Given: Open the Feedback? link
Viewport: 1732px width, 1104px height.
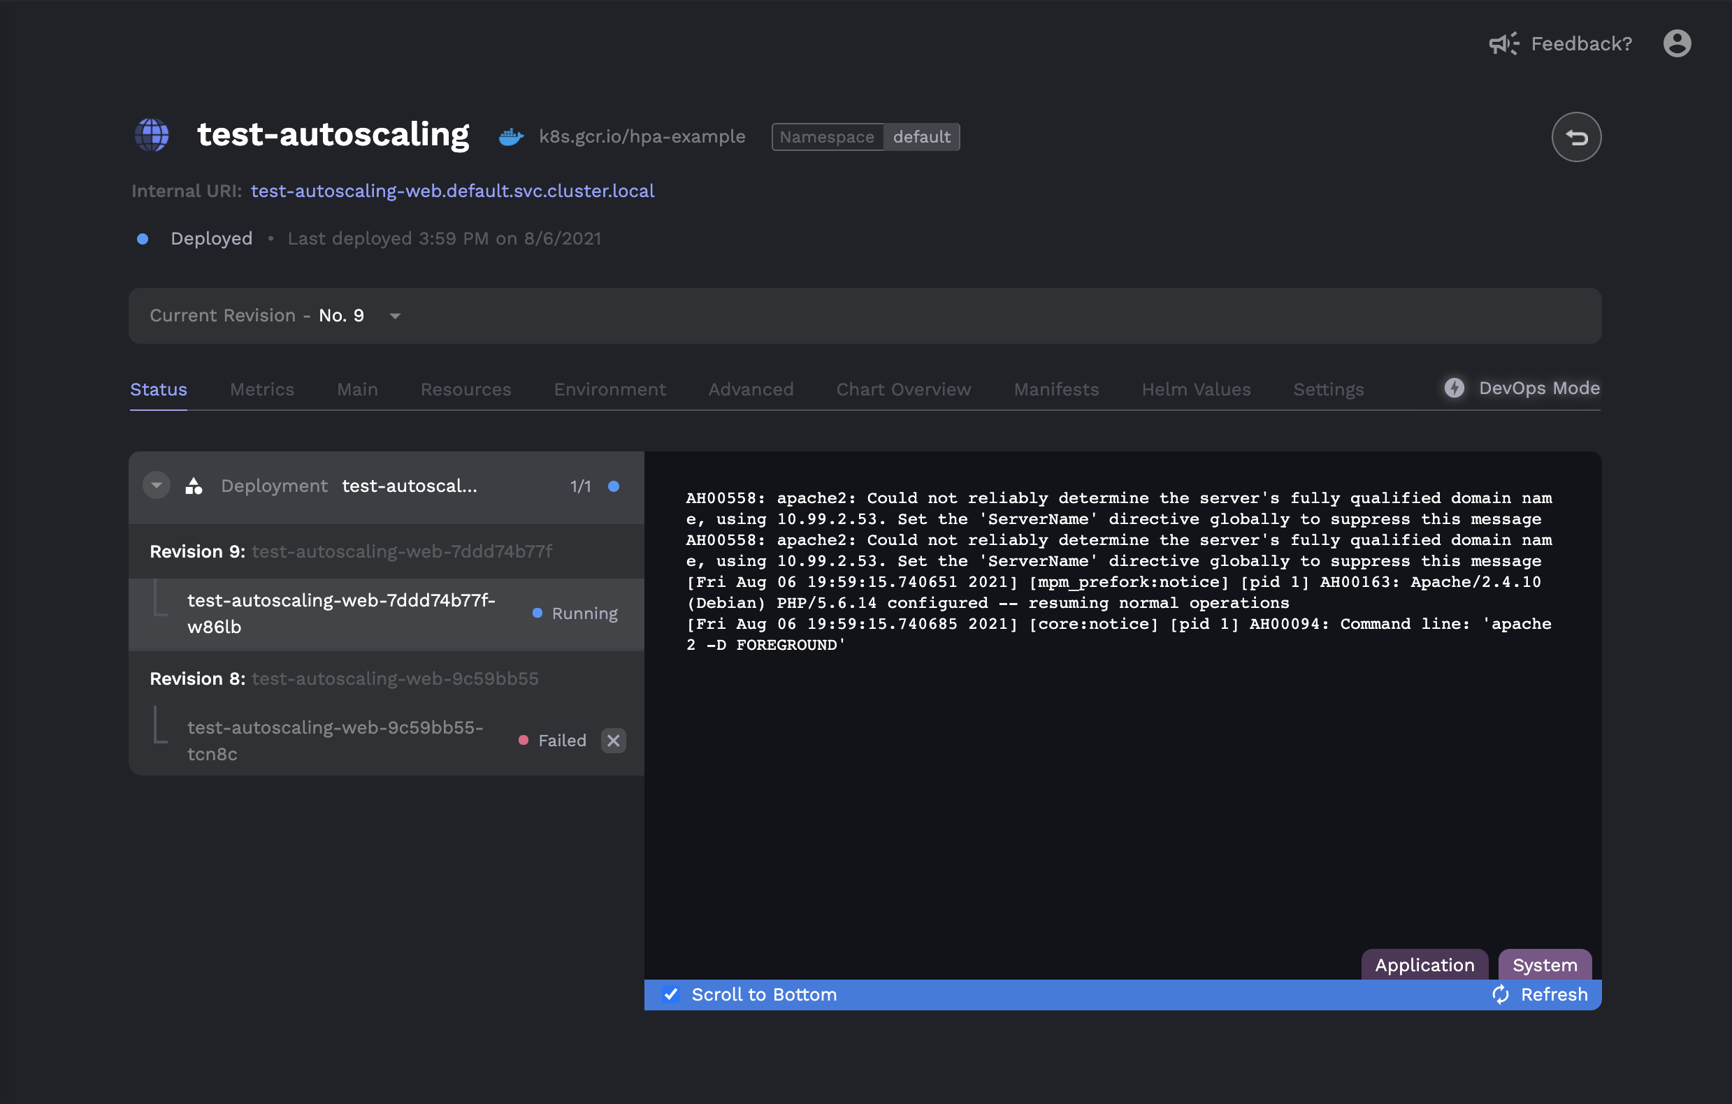Looking at the screenshot, I should [x=1581, y=44].
